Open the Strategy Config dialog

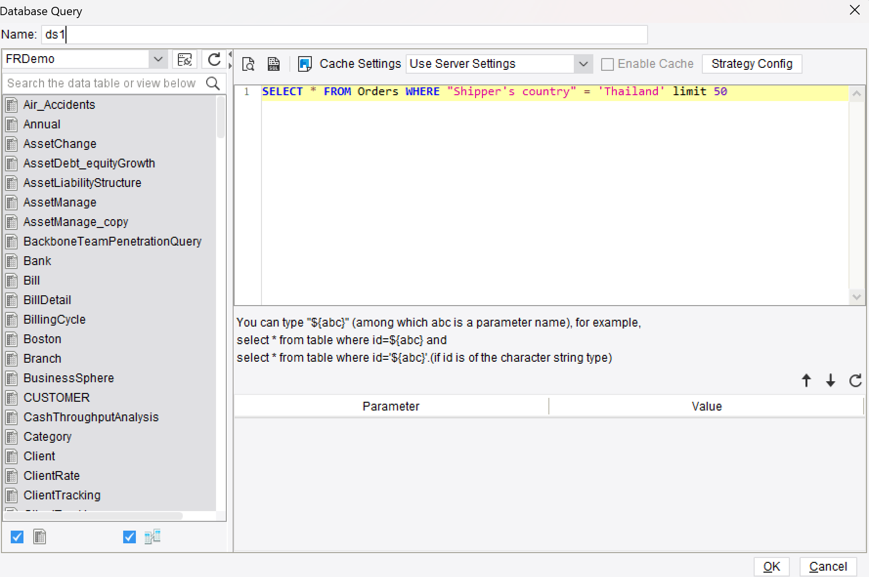[752, 63]
